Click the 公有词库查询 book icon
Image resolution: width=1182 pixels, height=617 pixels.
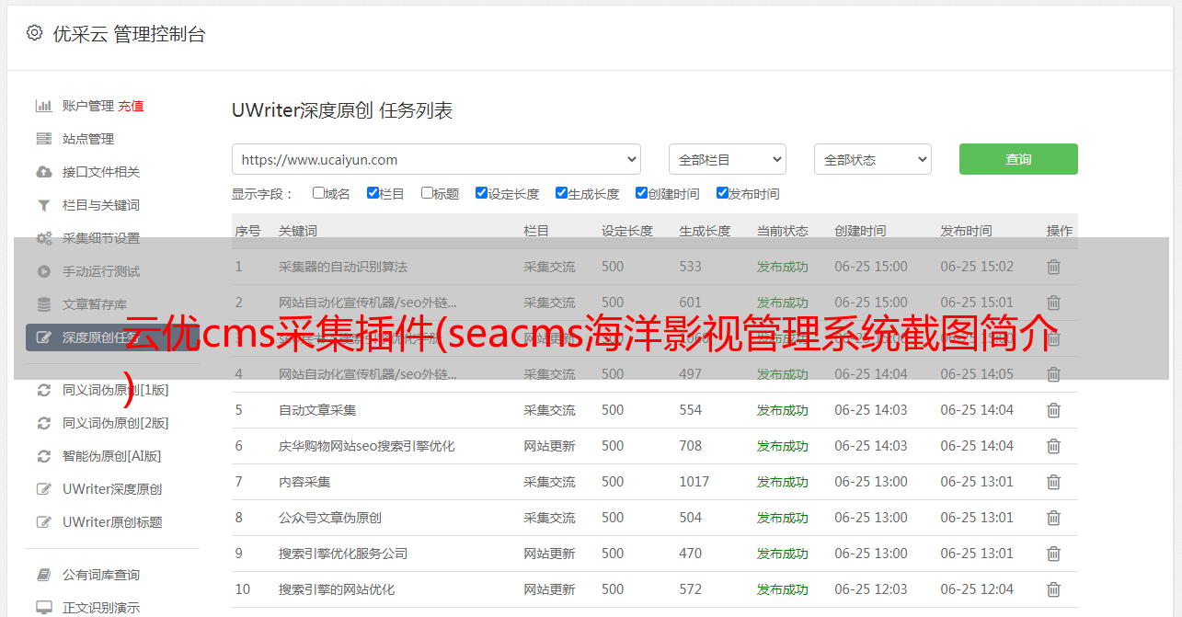pyautogui.click(x=43, y=575)
